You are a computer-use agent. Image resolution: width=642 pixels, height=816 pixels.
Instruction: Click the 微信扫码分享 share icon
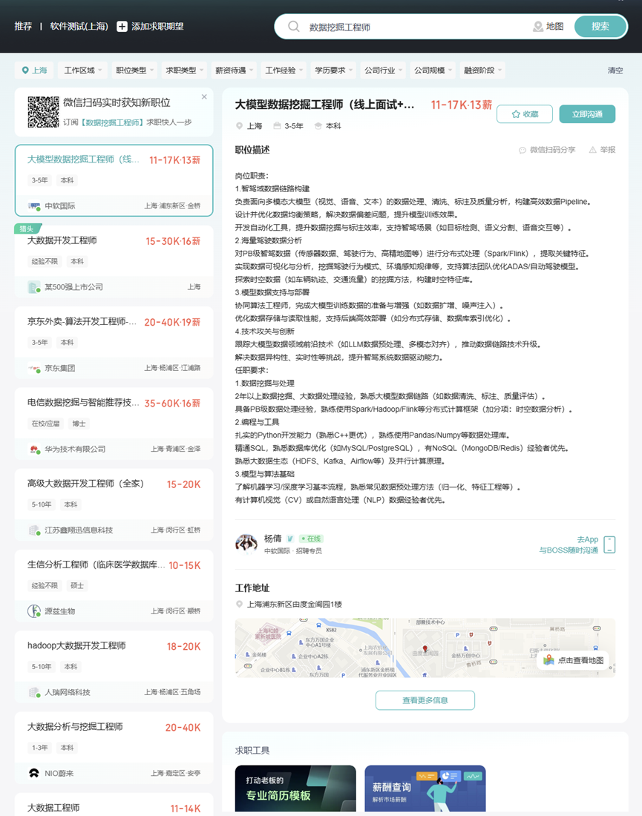pos(523,150)
